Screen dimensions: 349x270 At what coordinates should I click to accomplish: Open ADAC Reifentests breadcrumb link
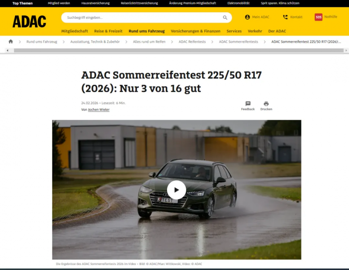(192, 42)
